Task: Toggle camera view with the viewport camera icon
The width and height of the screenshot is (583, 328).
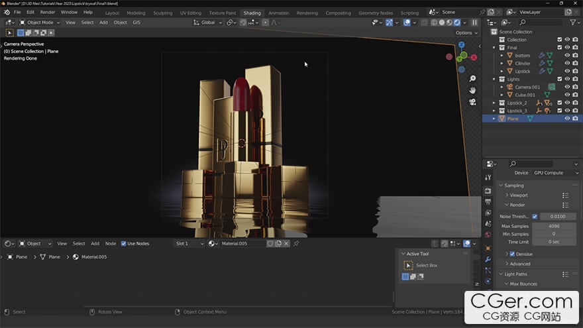Action: (x=472, y=102)
